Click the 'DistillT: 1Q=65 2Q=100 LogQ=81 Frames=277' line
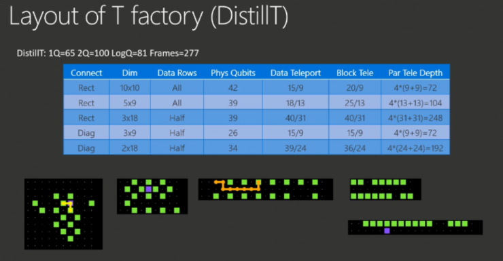 pyautogui.click(x=108, y=53)
